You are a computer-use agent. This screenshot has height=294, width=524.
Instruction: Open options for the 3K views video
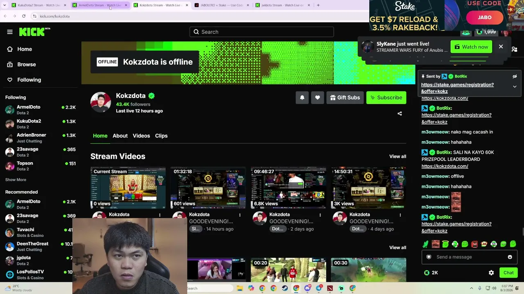[400, 215]
